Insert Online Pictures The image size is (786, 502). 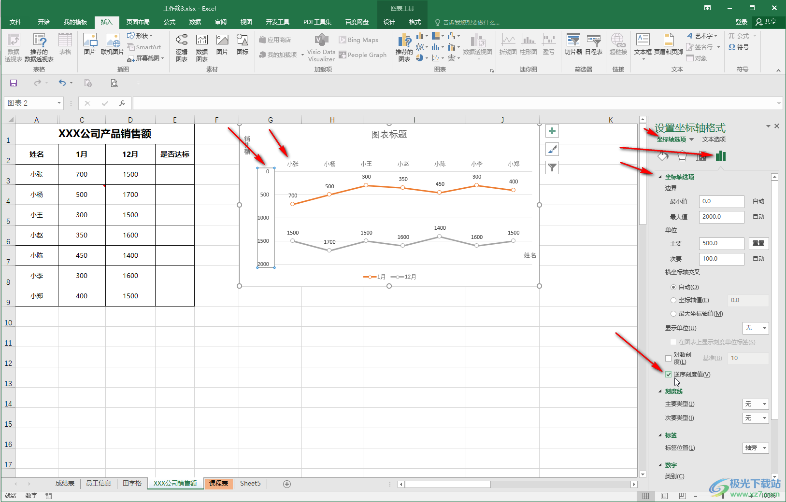coord(113,44)
